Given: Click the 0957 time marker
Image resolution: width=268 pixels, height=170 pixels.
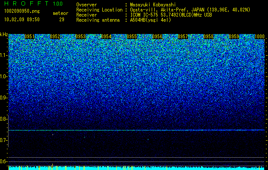Looking at the screenshot, I should click(183, 37).
